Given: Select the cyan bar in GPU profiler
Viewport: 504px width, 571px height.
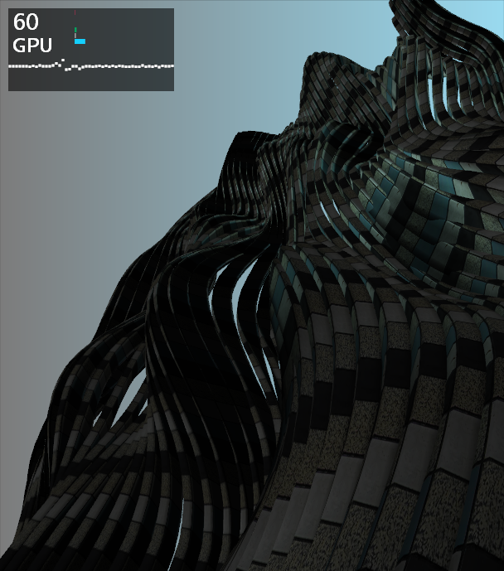Looking at the screenshot, I should pos(80,41).
